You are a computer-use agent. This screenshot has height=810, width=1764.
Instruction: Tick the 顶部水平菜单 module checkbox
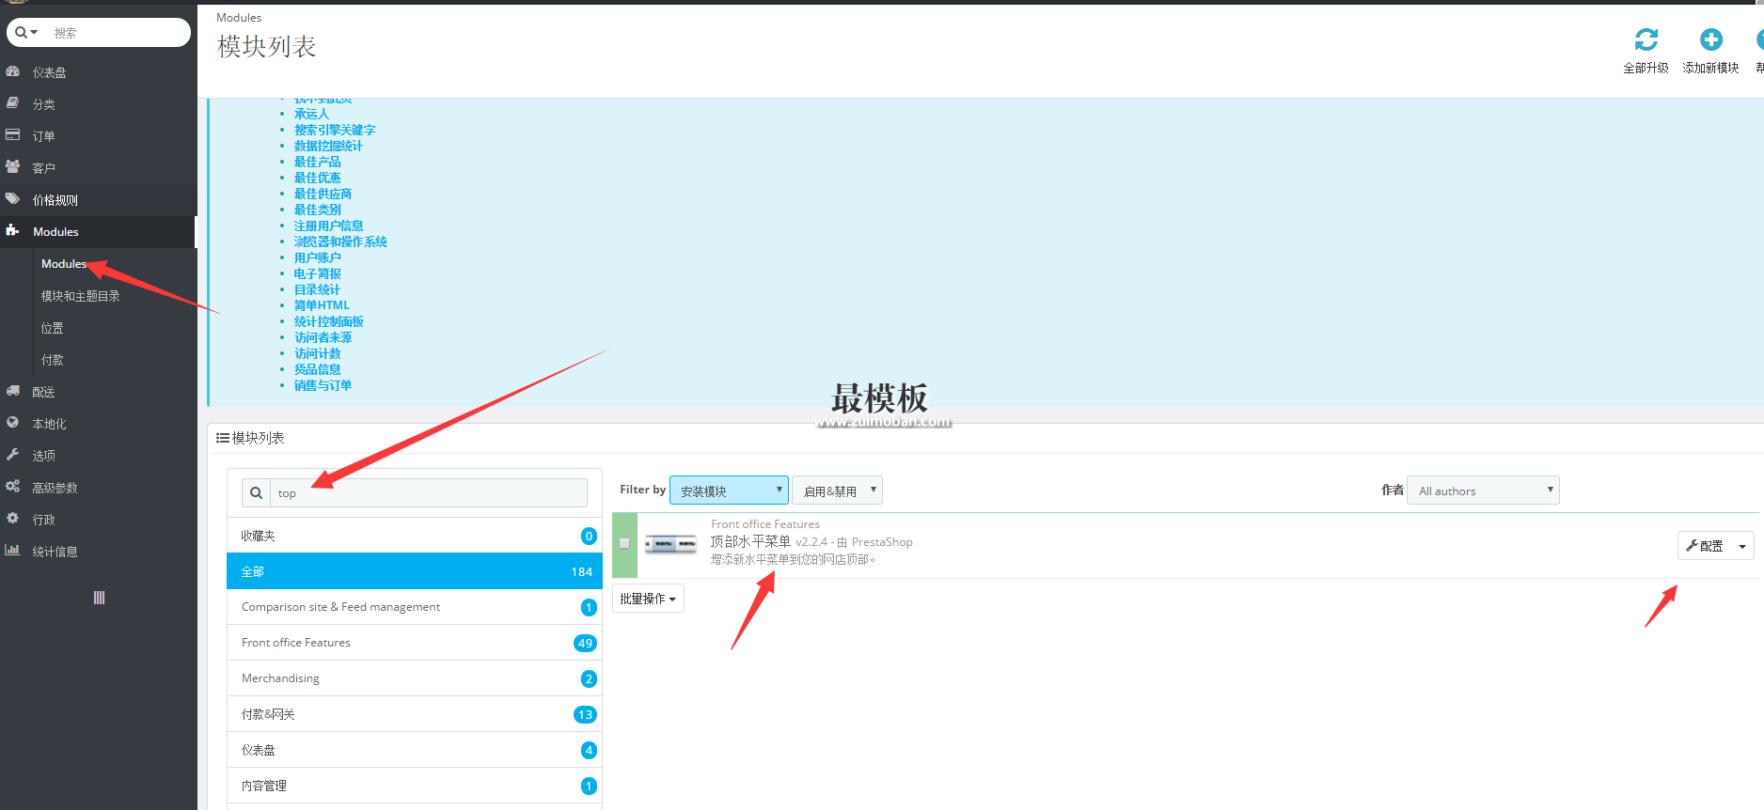click(624, 543)
